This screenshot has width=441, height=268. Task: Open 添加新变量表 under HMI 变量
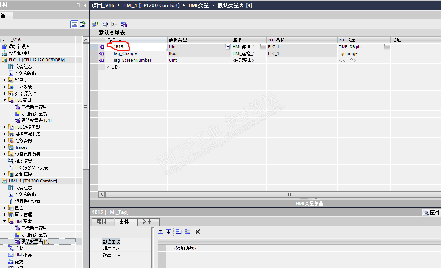[34, 235]
